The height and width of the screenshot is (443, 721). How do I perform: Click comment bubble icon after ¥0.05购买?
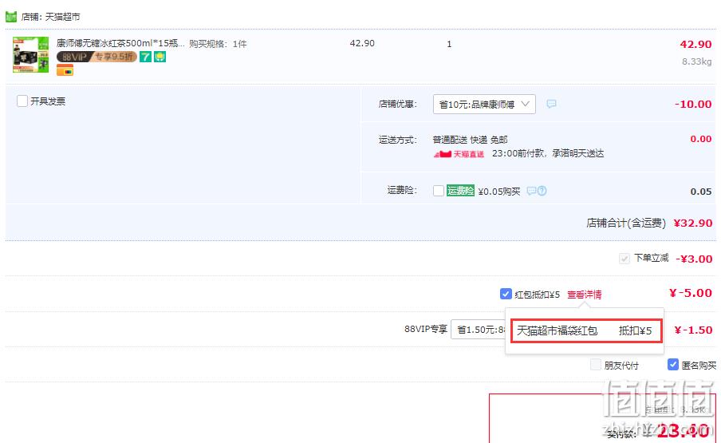[531, 191]
